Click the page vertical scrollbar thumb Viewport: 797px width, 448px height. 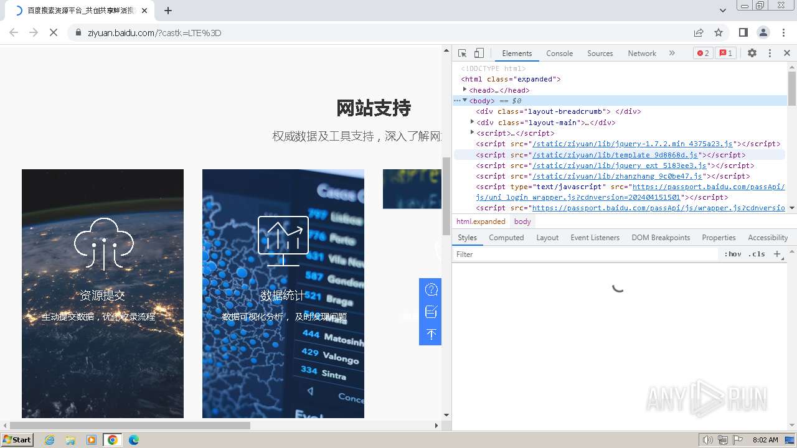click(446, 196)
